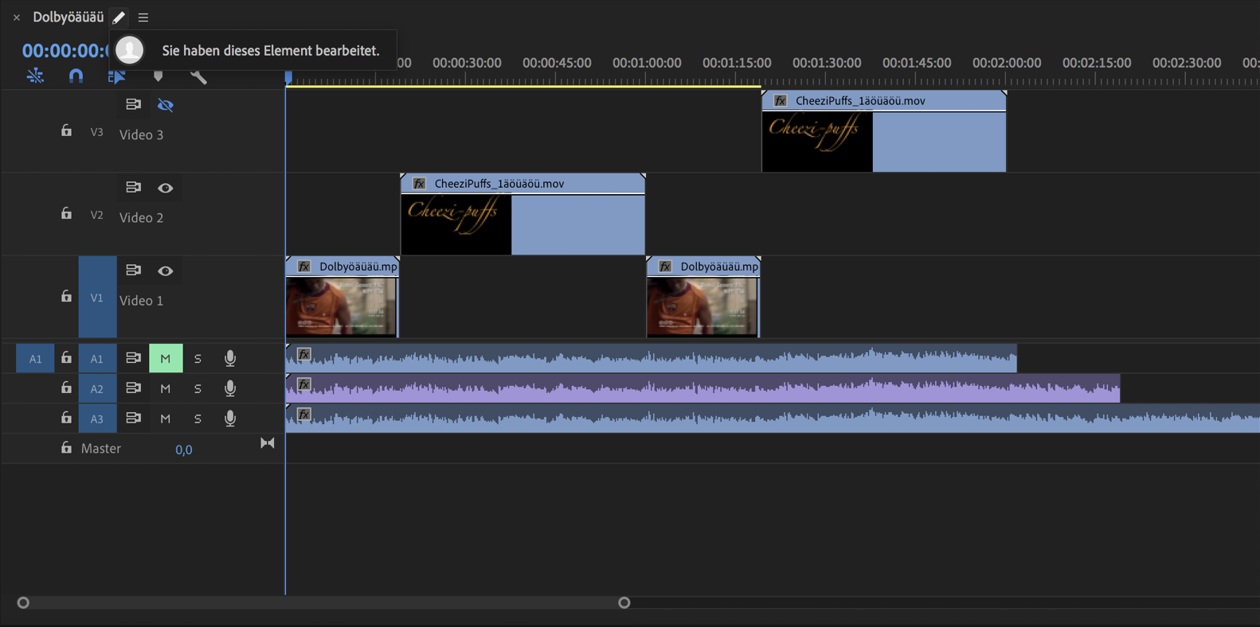This screenshot has width=1260, height=627.
Task: Toggle the A1 source patch button
Action: [x=35, y=359]
